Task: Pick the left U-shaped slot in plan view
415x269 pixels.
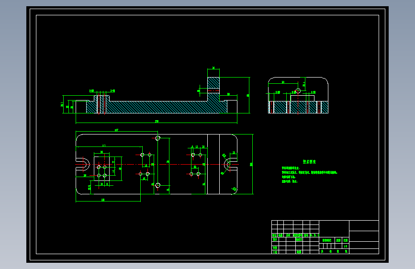Action: (x=83, y=165)
